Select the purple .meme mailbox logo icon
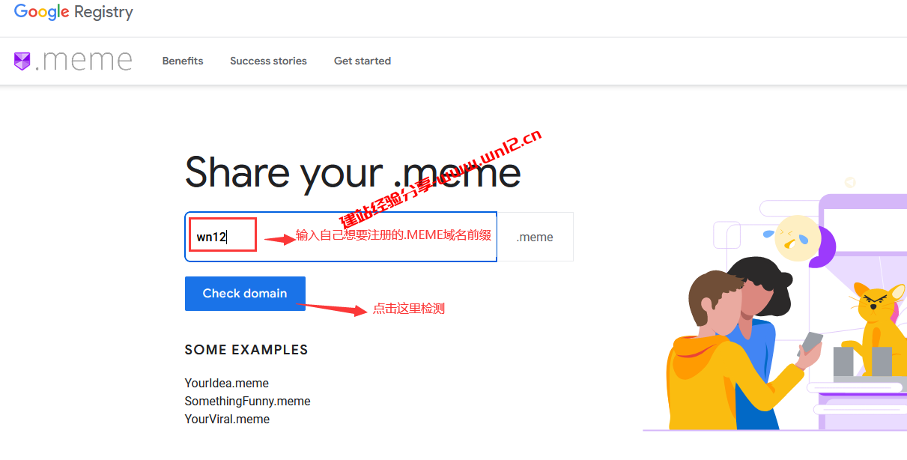Image resolution: width=907 pixels, height=460 pixels. pos(22,60)
